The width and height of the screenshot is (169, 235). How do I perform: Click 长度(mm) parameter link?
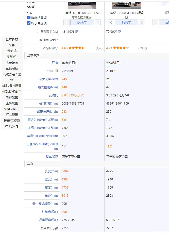point(51,171)
